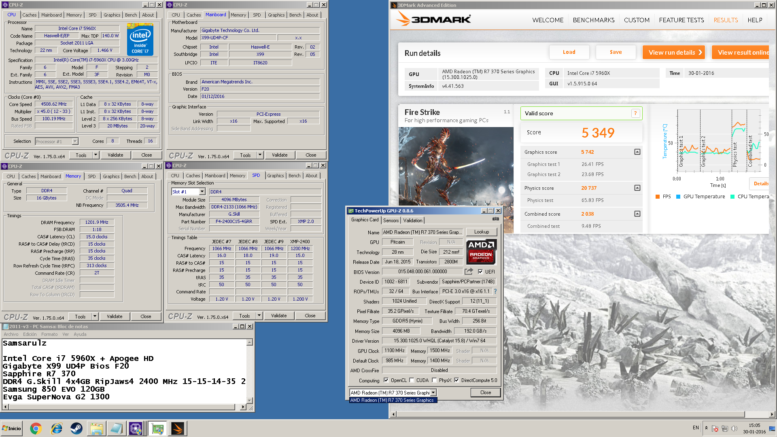This screenshot has width=777, height=437.
Task: Click the GPU-Z title bar icon
Action: click(351, 211)
